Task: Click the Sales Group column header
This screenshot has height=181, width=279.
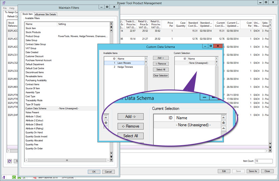Action: pos(265,24)
